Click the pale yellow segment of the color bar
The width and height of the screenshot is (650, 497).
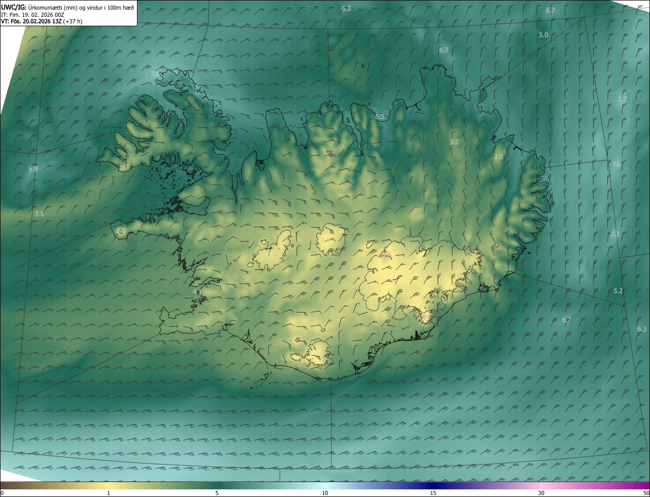click(x=109, y=485)
